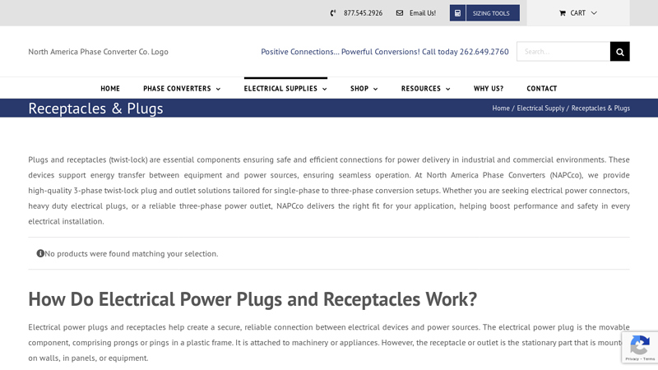
Task: Click the Receptacles & Plugs breadcrumb text
Action: point(600,109)
